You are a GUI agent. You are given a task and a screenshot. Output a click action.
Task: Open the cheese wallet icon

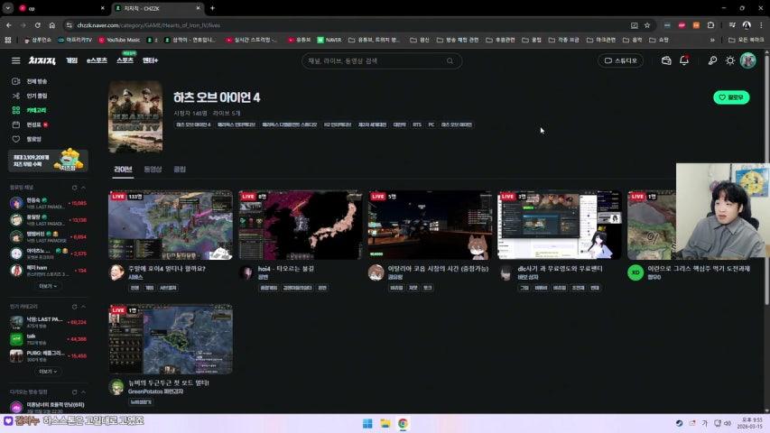point(666,60)
